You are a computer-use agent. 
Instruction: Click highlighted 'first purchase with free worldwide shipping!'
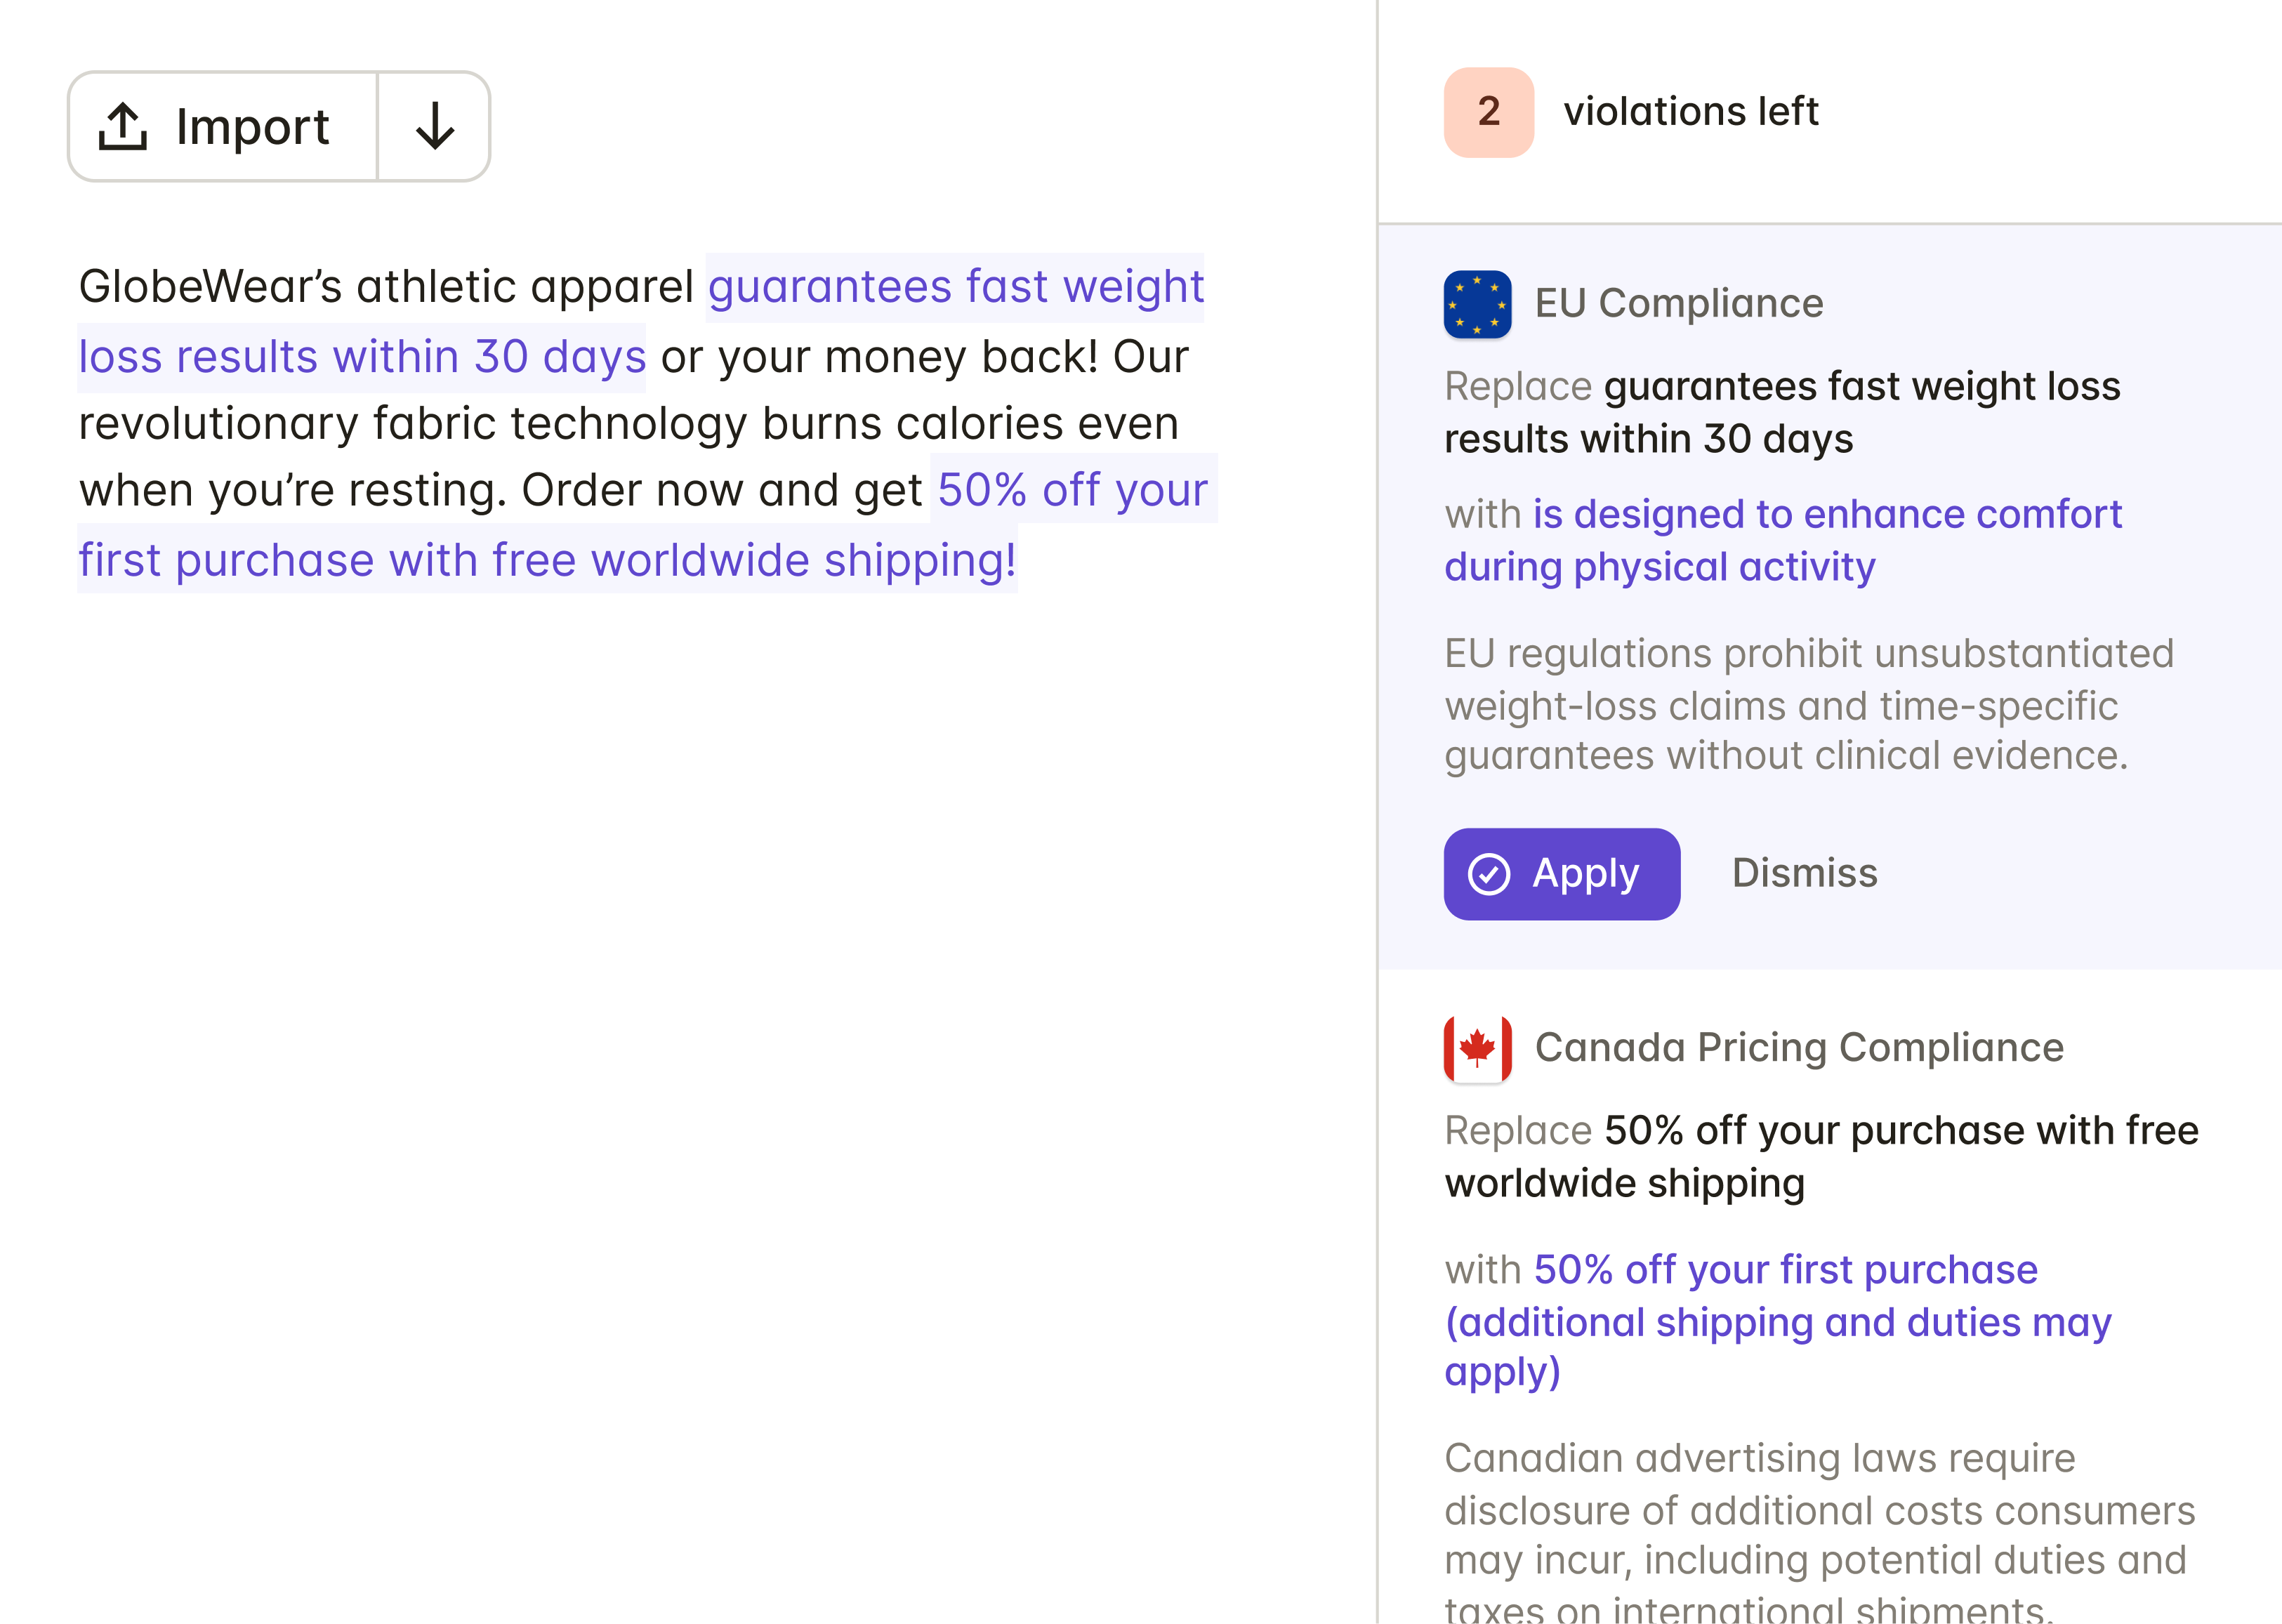pos(547,560)
